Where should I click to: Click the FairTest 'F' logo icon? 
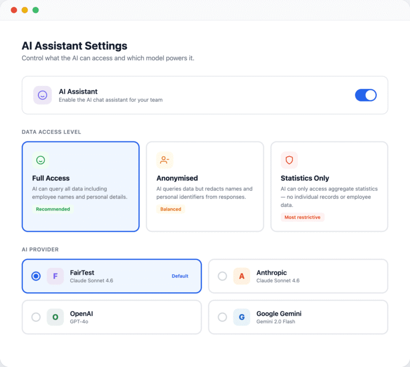click(x=55, y=276)
